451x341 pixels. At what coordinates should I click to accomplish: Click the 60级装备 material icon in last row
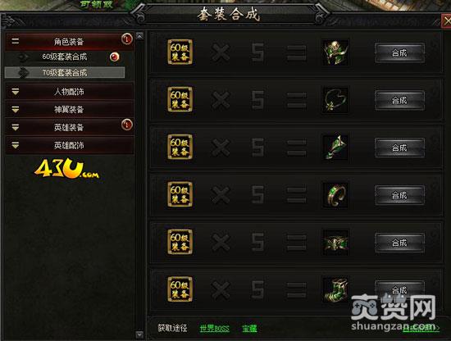coord(180,289)
